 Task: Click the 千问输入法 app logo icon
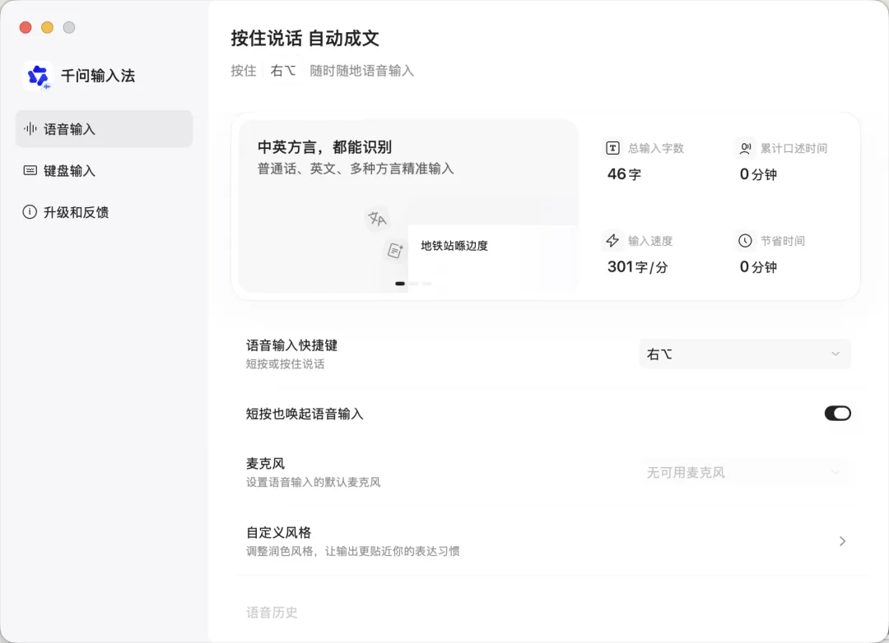point(38,76)
